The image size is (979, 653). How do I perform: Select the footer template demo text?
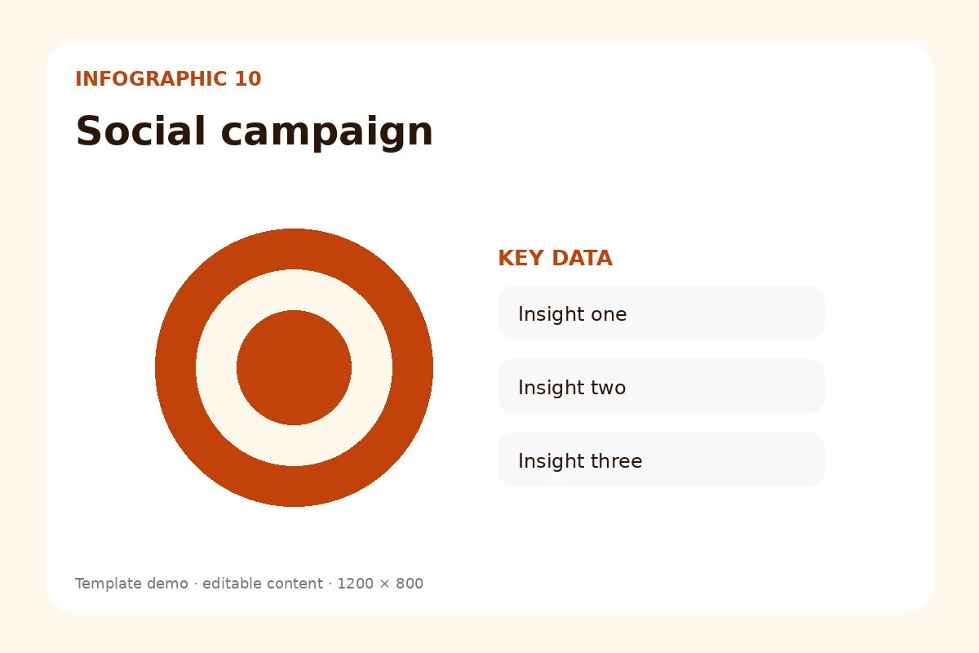point(249,584)
